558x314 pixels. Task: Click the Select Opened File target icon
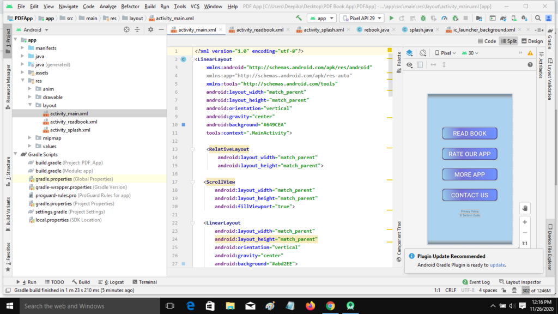[126, 30]
